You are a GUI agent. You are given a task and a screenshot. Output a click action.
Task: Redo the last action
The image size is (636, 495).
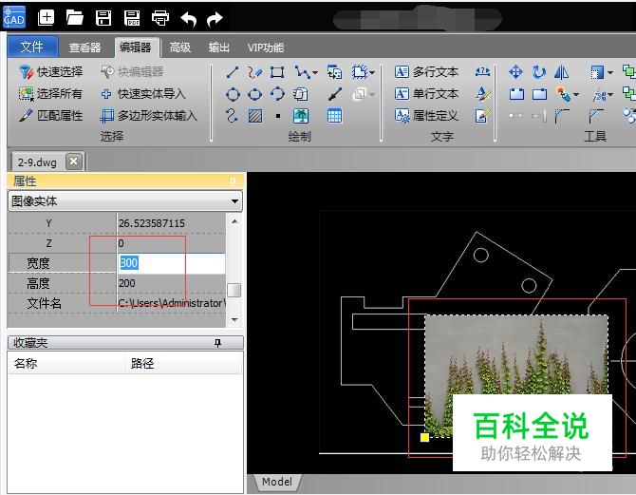[x=215, y=19]
